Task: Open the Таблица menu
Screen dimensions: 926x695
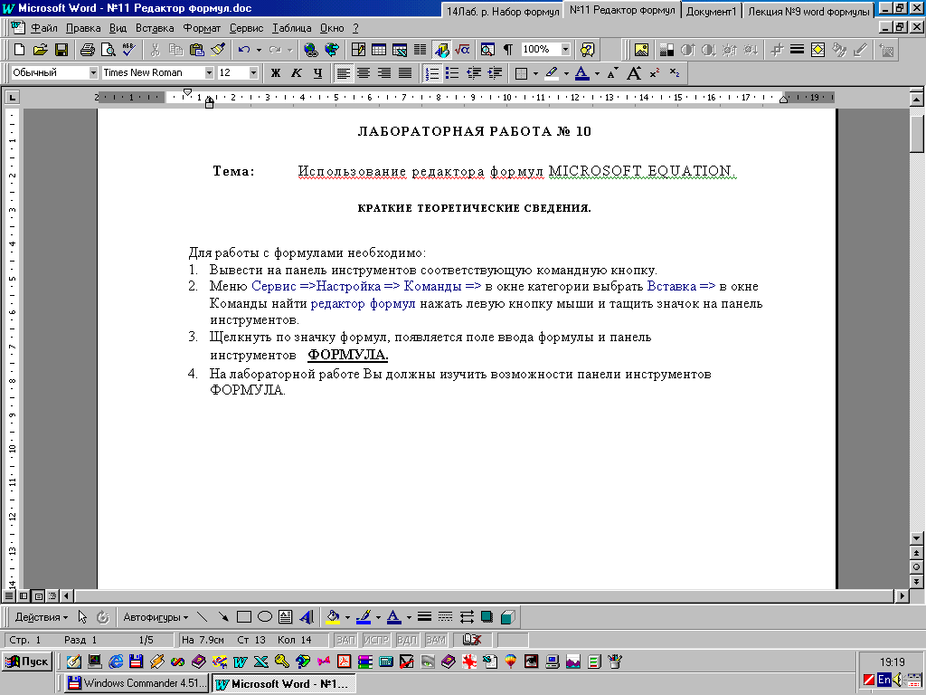Action: click(x=292, y=28)
